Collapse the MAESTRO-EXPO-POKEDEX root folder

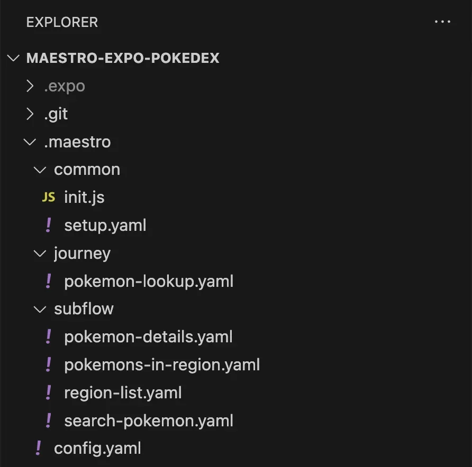[14, 58]
